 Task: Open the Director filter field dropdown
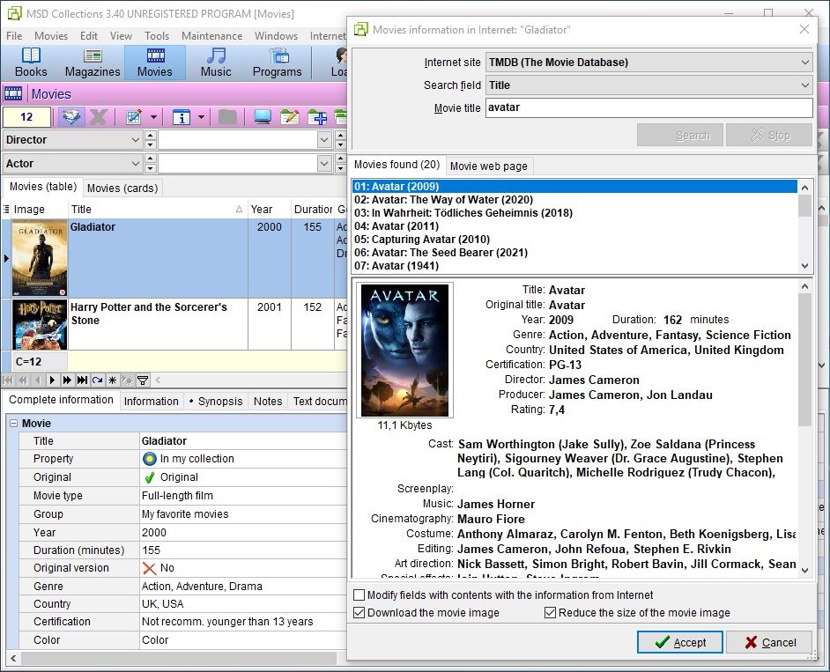pos(135,140)
